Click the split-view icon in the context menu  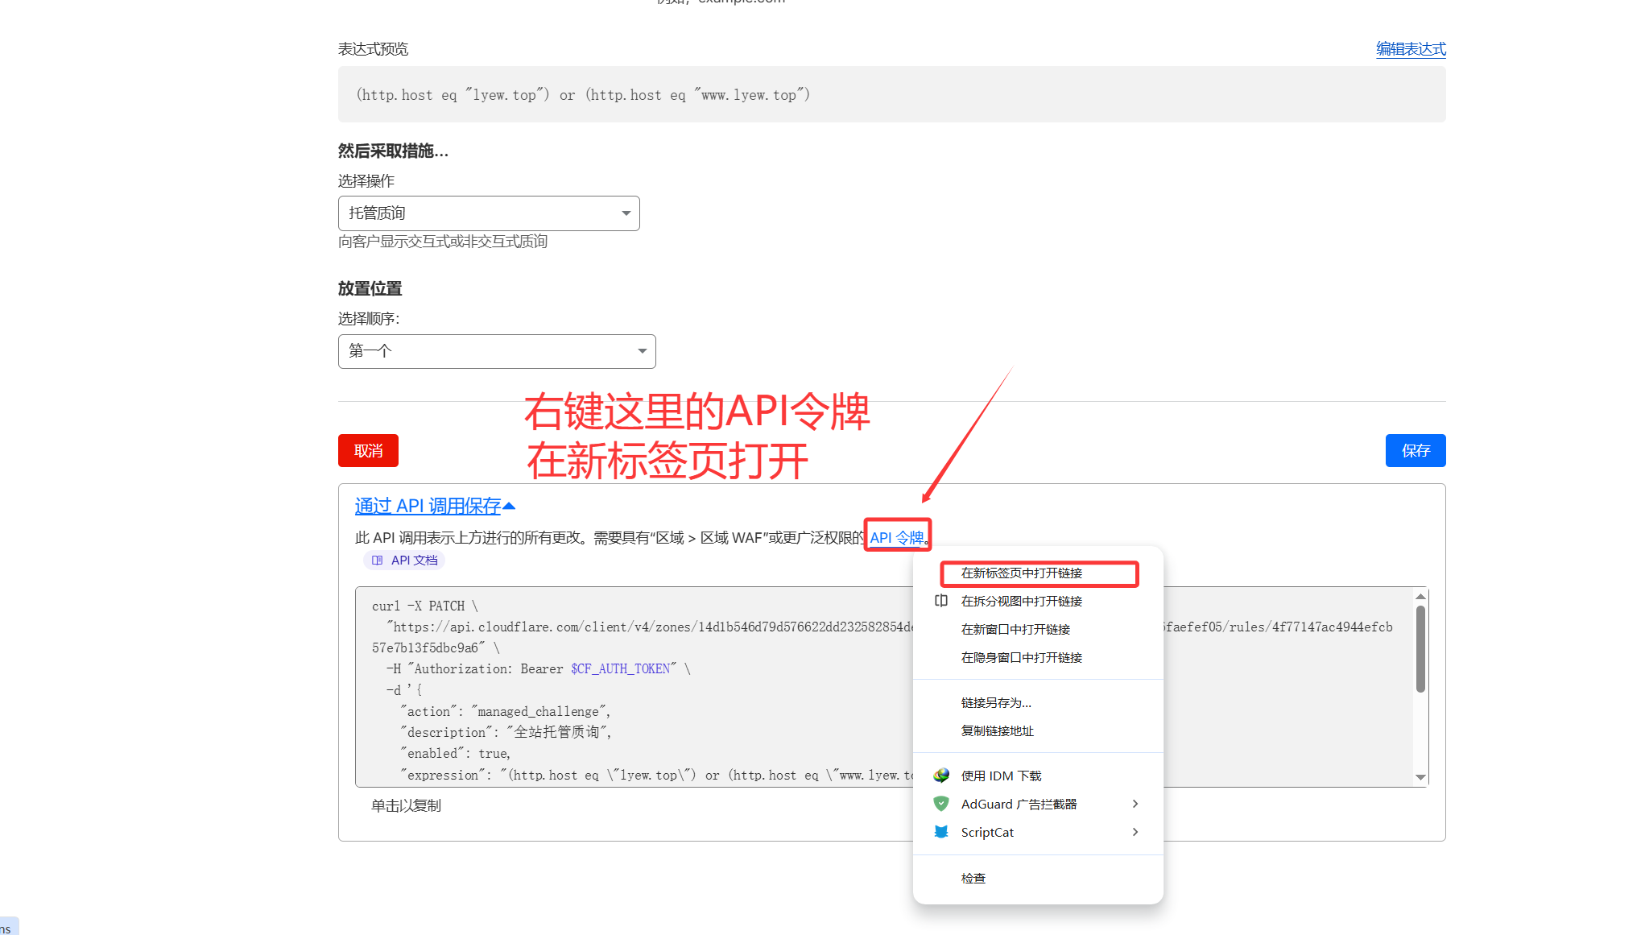(940, 601)
